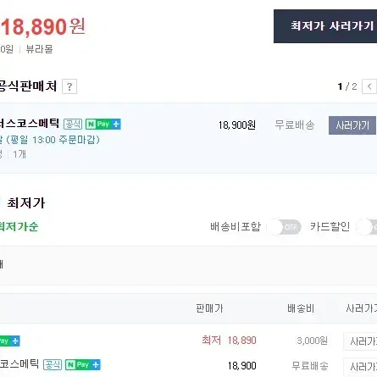Open the 뷰라몰 seller link
The image size is (377, 377).
(x=39, y=49)
